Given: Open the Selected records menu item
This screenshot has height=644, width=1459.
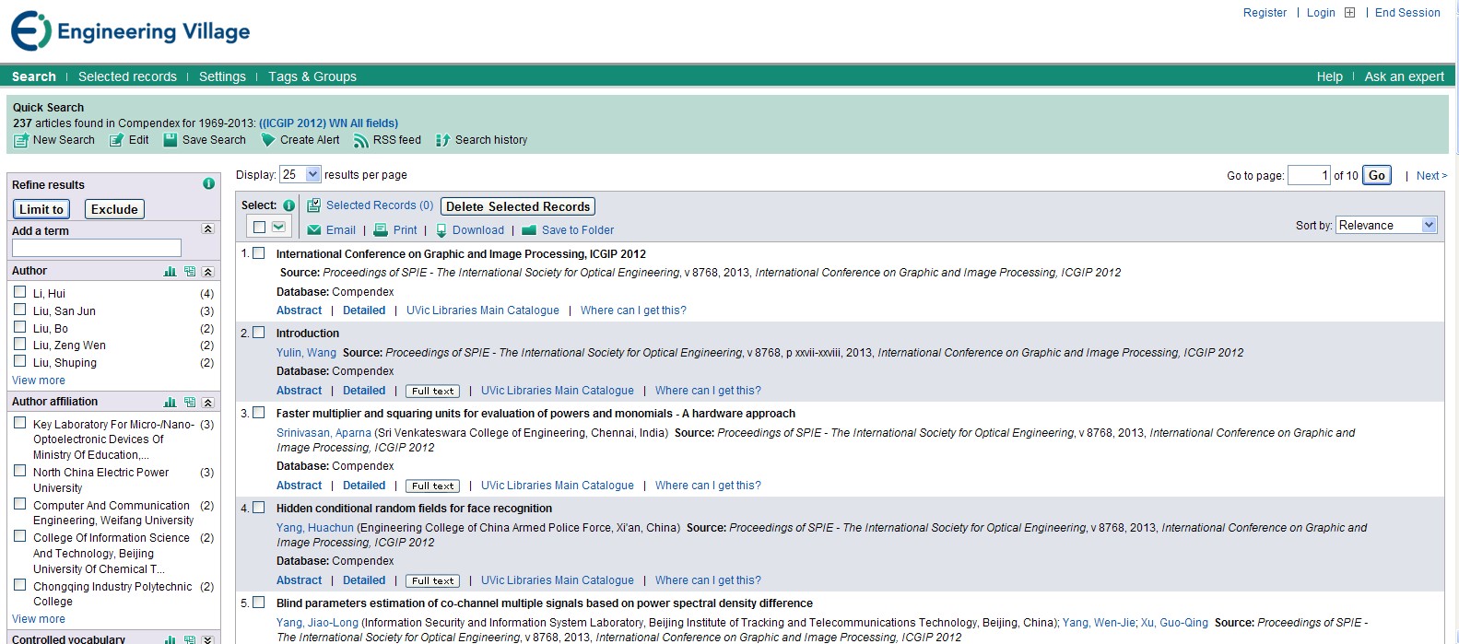Looking at the screenshot, I should click(127, 76).
